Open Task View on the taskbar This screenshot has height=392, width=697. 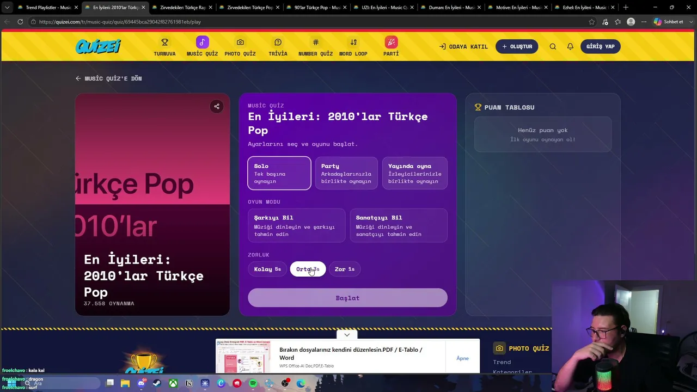pos(110,383)
